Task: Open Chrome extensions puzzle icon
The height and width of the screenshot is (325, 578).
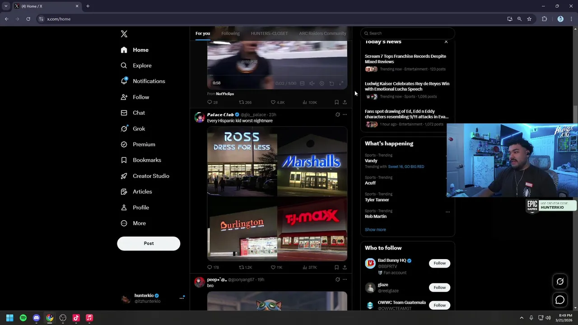Action: coord(544,19)
